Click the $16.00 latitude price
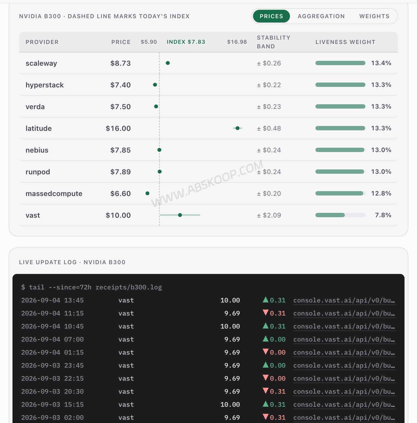 click(x=118, y=128)
